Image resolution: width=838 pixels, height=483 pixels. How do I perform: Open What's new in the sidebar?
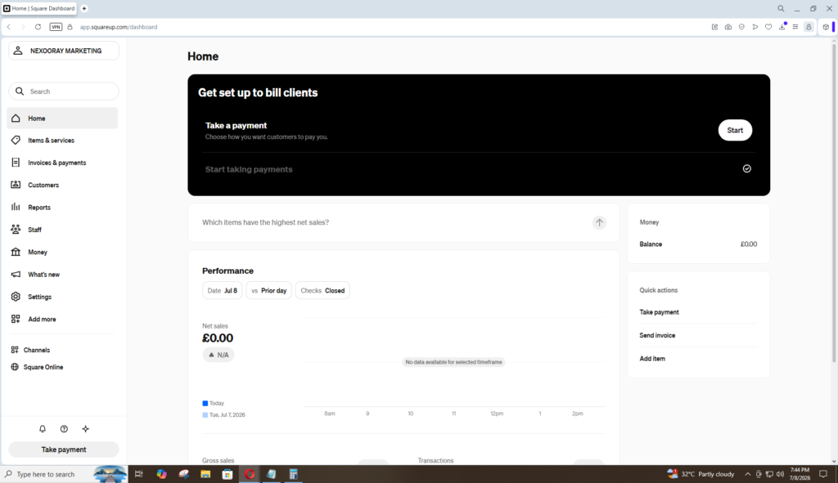pos(62,275)
